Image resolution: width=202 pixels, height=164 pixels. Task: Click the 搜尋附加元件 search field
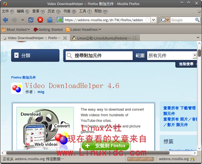click(99, 56)
